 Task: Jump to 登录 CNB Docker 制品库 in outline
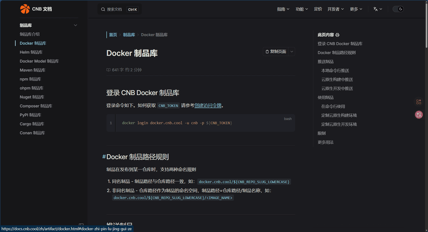(340, 43)
